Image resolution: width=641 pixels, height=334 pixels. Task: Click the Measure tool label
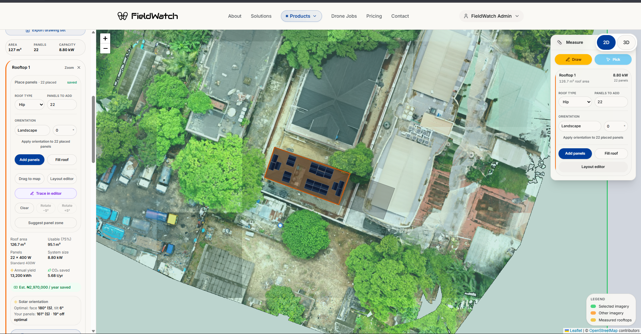(575, 42)
